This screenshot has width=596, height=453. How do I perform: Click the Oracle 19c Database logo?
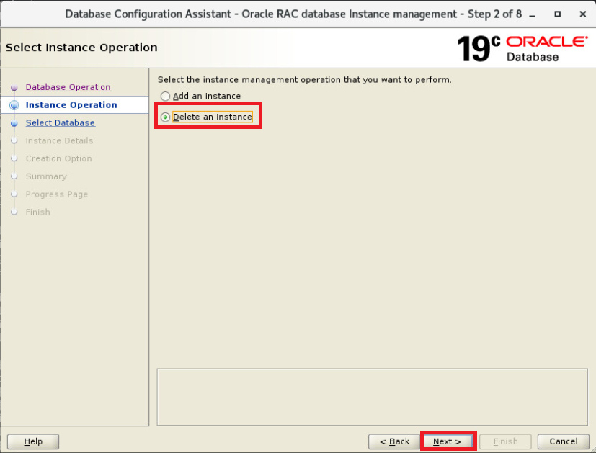coord(522,48)
